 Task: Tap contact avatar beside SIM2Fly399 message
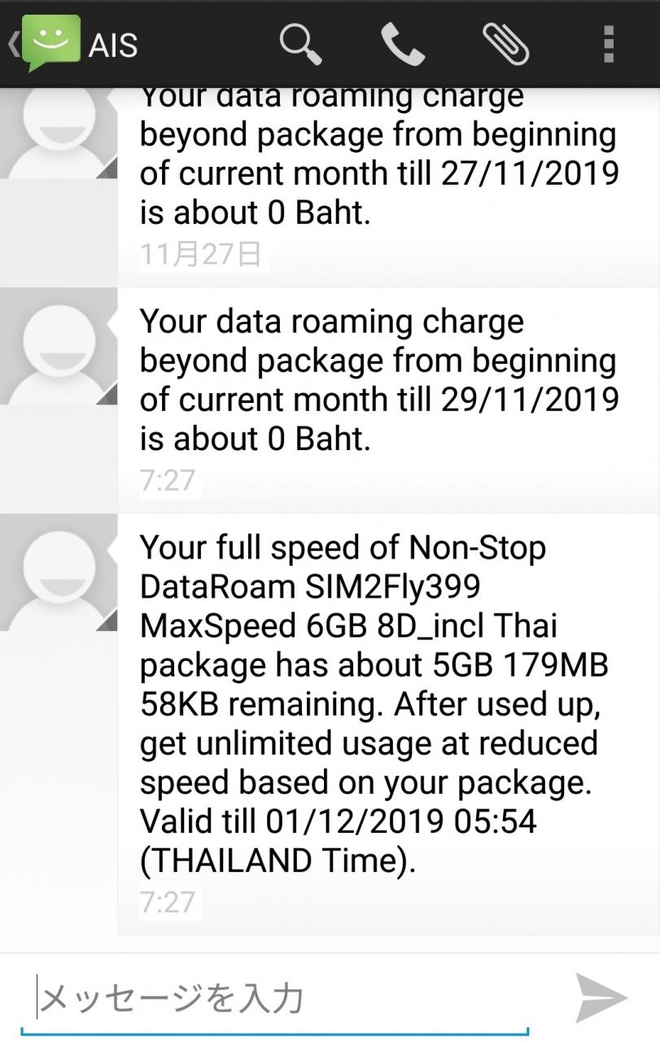coord(59,572)
